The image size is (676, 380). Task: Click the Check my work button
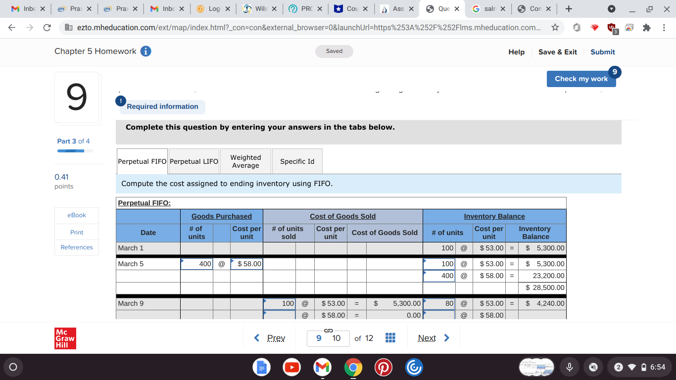tap(581, 79)
